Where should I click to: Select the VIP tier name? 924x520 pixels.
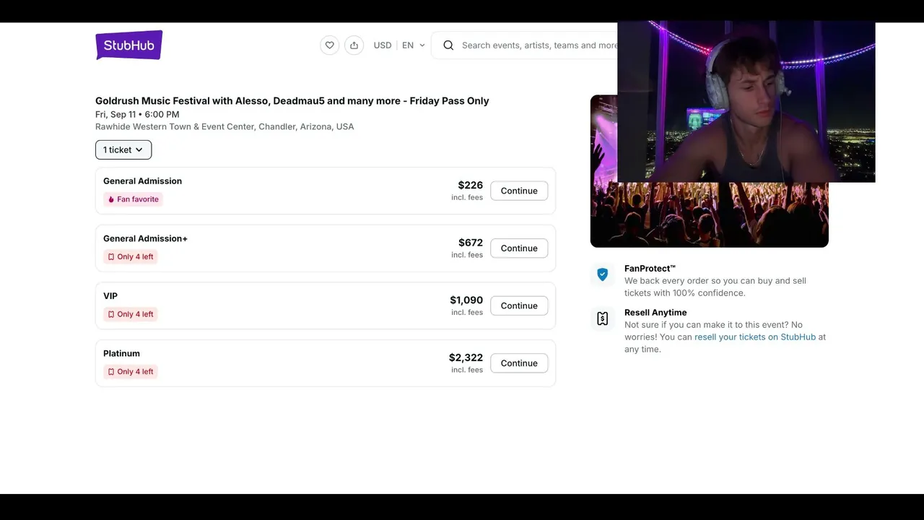(x=110, y=296)
